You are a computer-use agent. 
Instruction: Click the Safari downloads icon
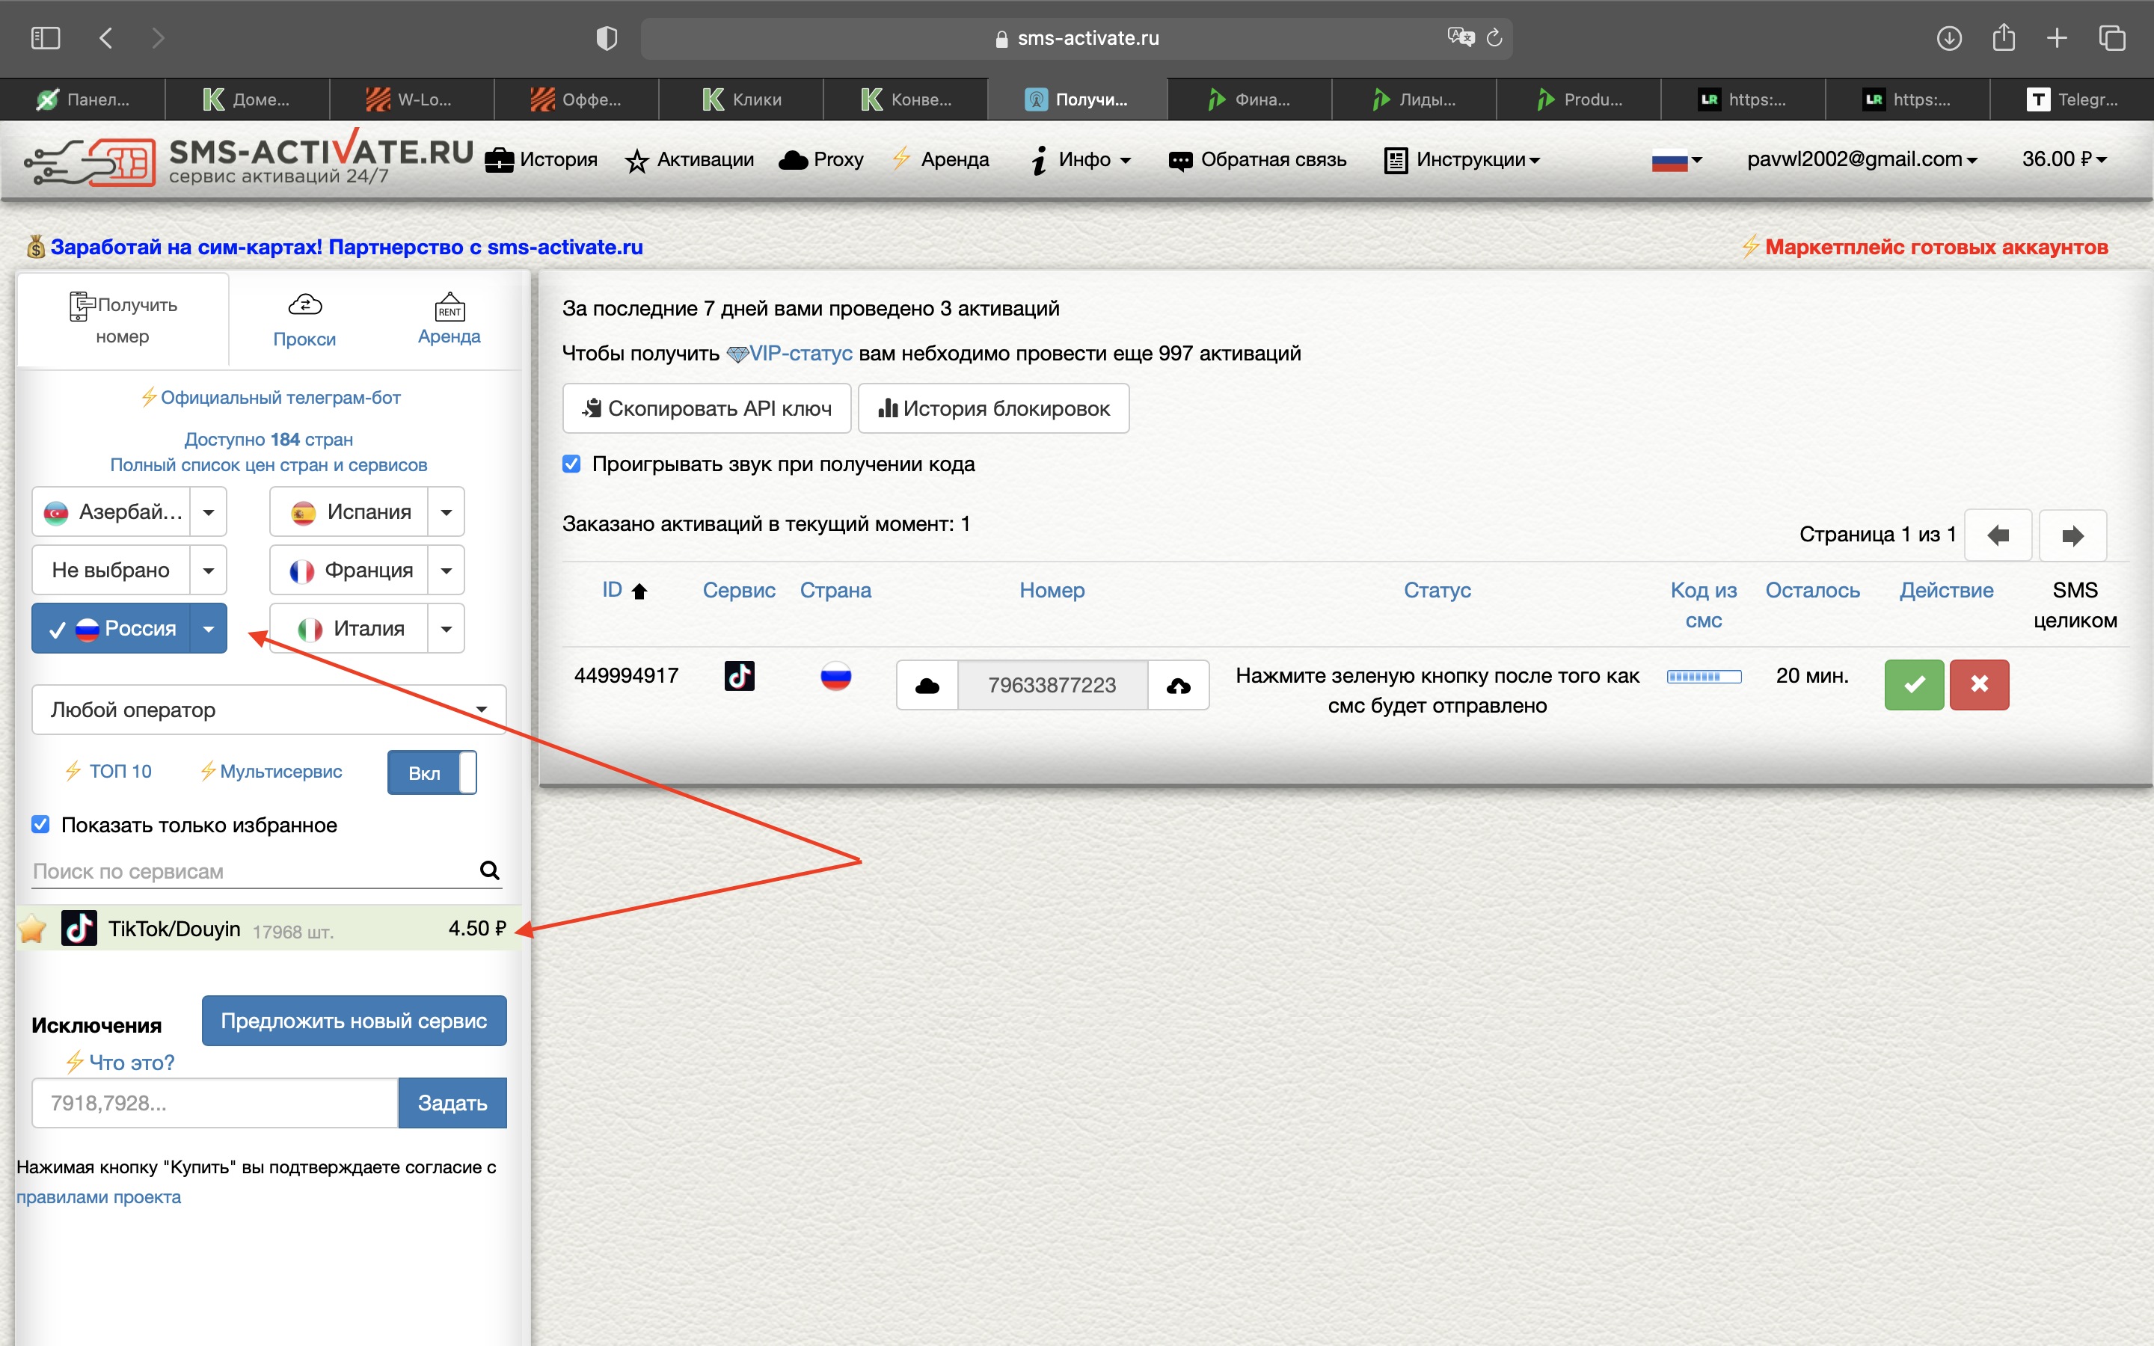(1948, 38)
